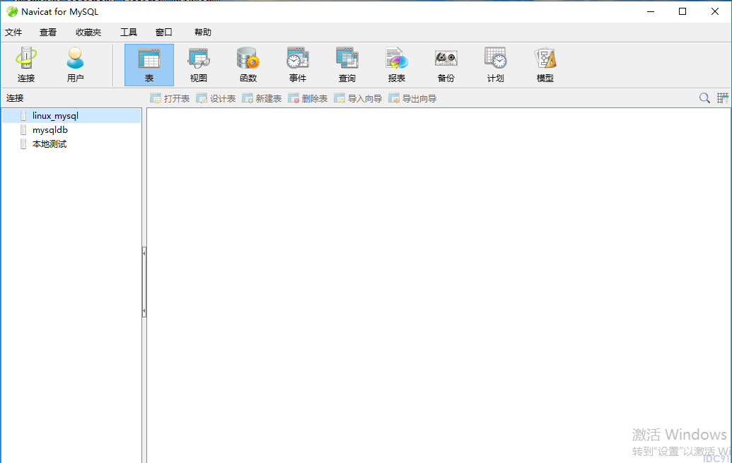Click the 连接 (Connection) toolbar icon
This screenshot has height=463, width=732.
coord(26,65)
